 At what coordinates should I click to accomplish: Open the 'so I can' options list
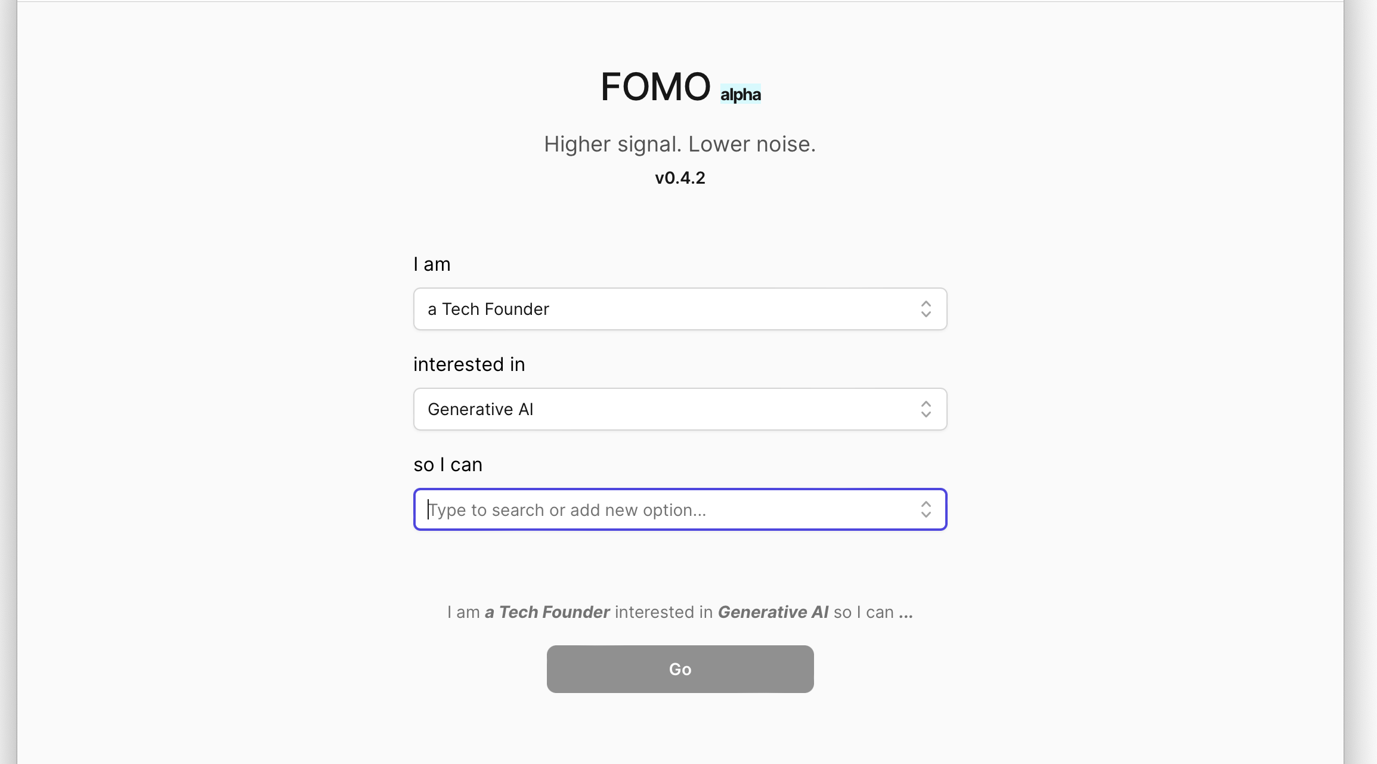[x=680, y=509]
